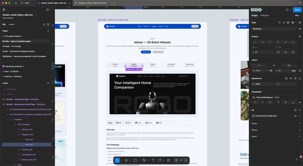The height and width of the screenshot is (166, 303).
Task: Click apply styles icon in Fill
Action: coord(295,110)
